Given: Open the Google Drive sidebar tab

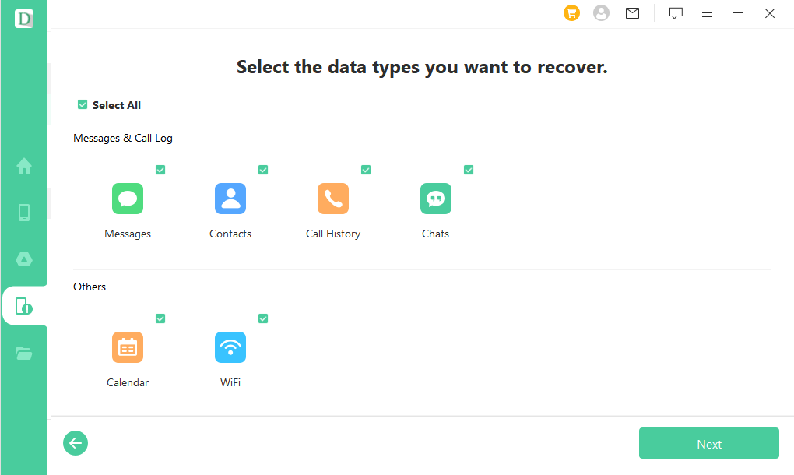Looking at the screenshot, I should point(24,259).
